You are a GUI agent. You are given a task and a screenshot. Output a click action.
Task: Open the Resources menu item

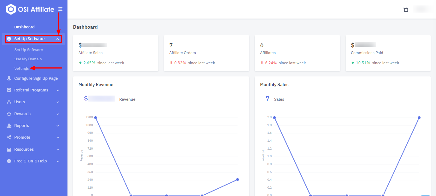pos(24,149)
